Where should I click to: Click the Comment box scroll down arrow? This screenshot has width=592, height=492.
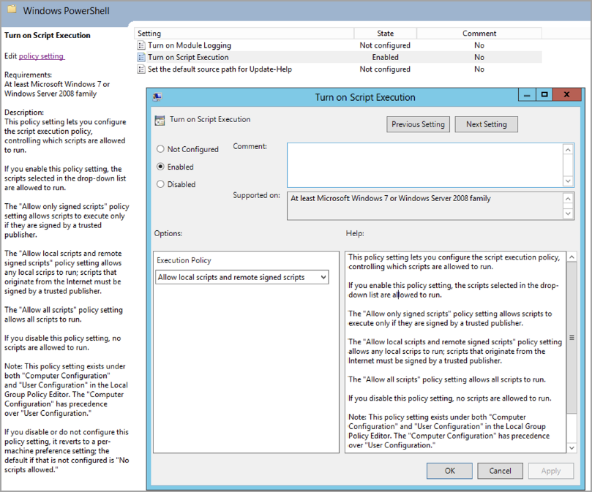[x=568, y=181]
